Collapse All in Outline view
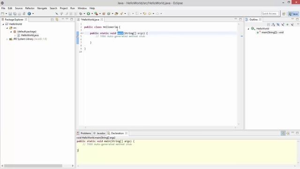This screenshot has height=169, width=300. point(269,24)
